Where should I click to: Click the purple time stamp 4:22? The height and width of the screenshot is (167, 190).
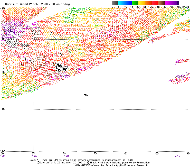tap(35, 156)
